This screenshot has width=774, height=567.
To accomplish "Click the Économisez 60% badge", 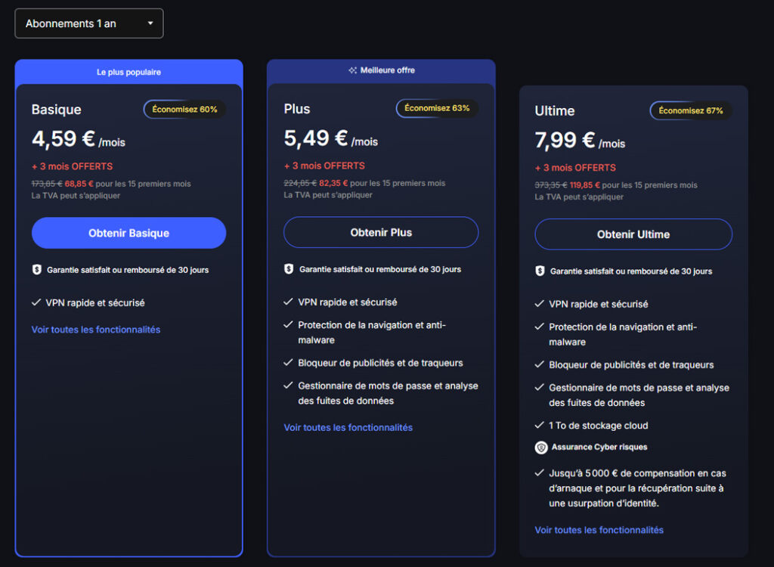I will pyautogui.click(x=184, y=110).
